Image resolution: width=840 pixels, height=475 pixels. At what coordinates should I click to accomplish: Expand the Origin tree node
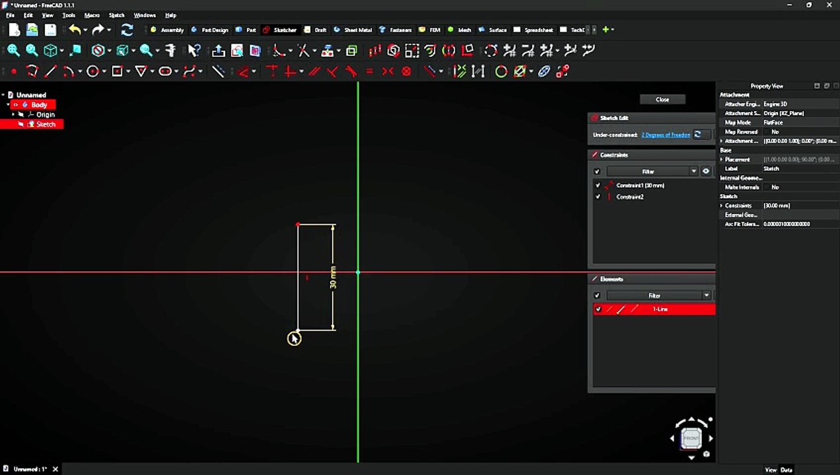[x=13, y=115]
